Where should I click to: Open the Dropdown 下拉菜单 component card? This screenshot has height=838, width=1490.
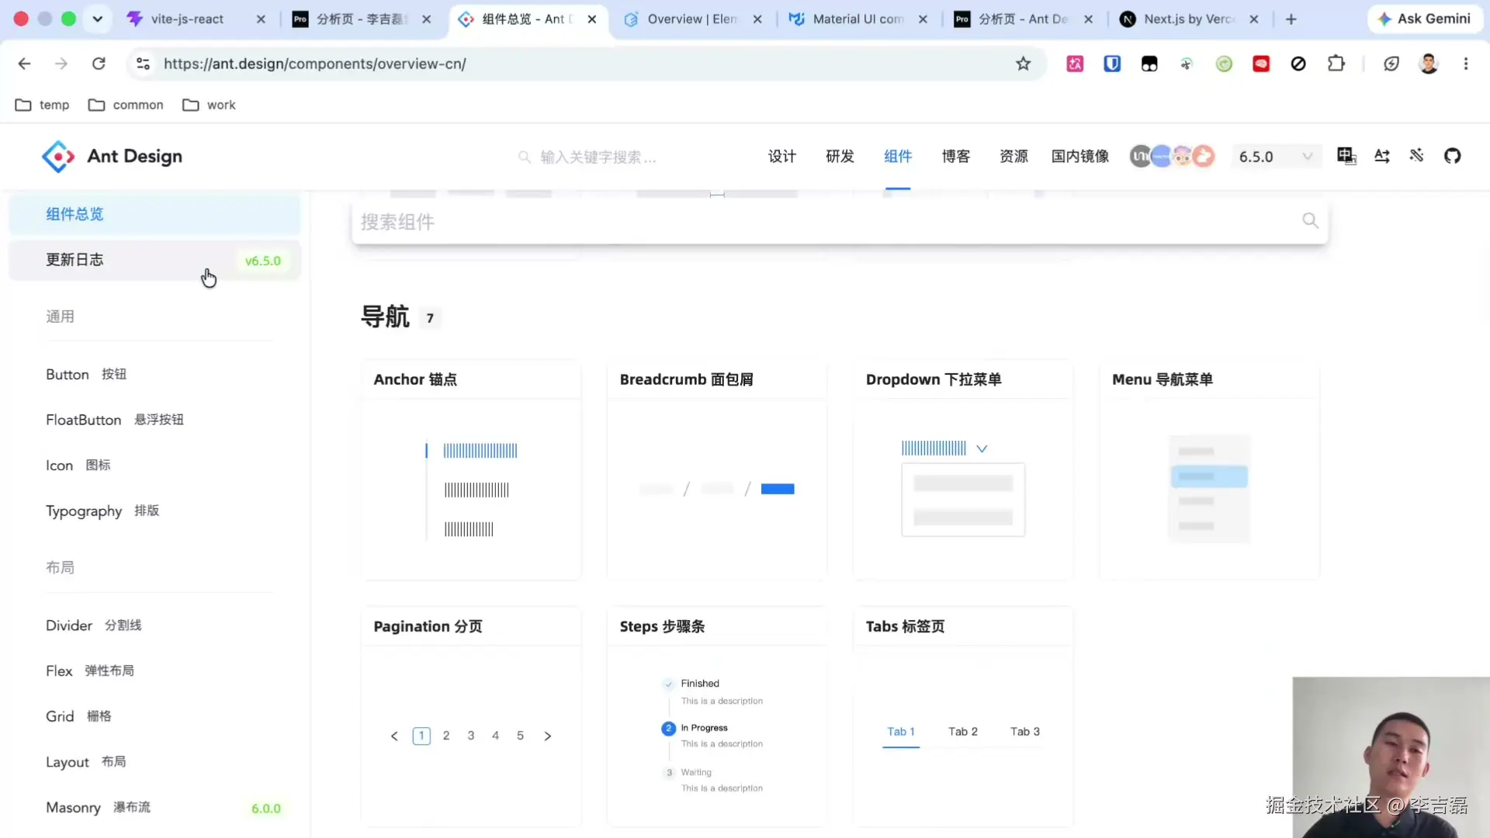click(x=963, y=470)
